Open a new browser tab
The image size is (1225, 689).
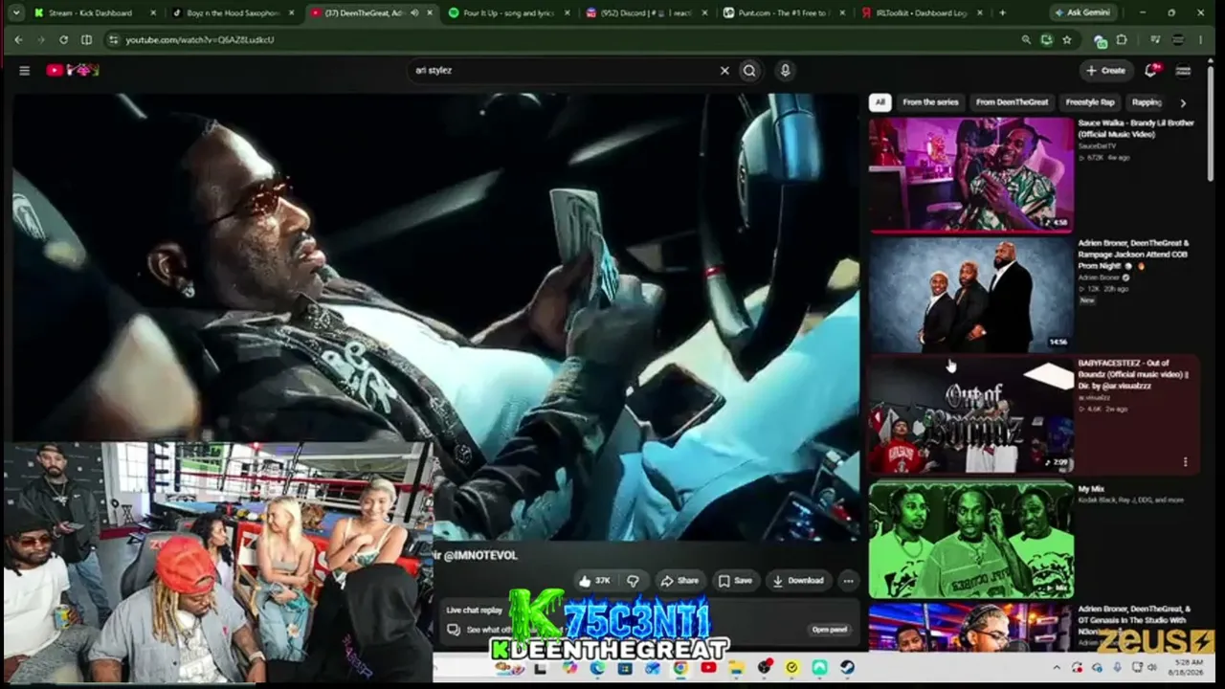point(1002,13)
